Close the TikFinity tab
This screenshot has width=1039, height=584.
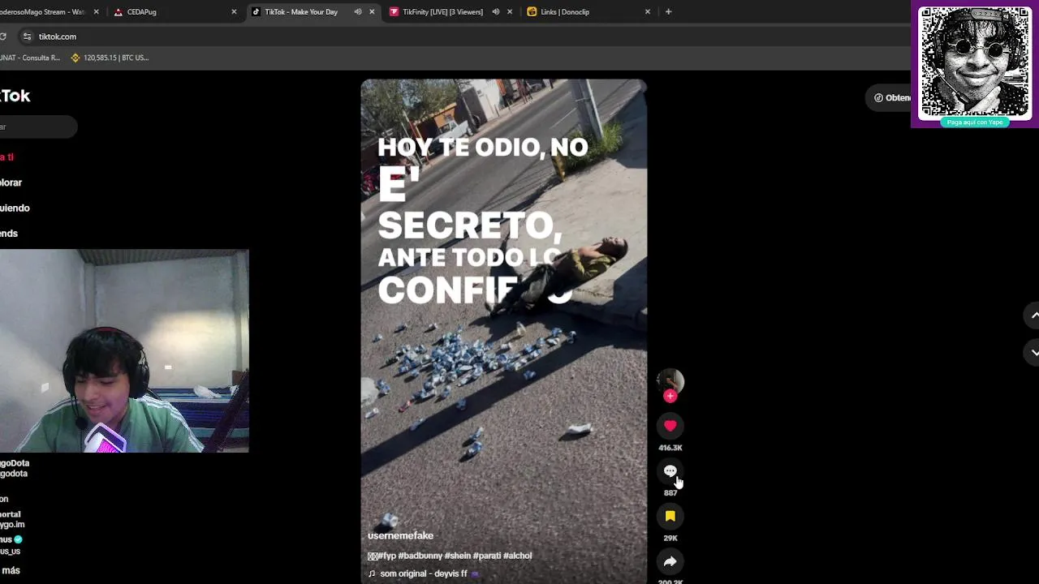coord(510,11)
